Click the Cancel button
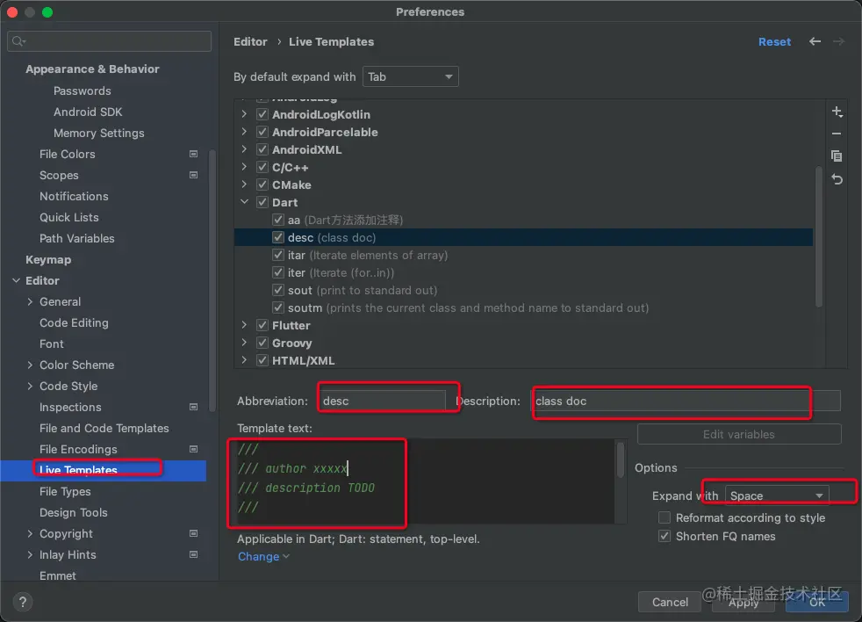Viewport: 862px width, 622px height. tap(670, 602)
